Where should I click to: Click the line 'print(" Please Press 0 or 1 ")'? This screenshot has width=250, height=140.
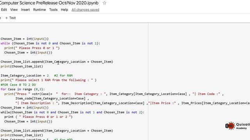click(32, 48)
